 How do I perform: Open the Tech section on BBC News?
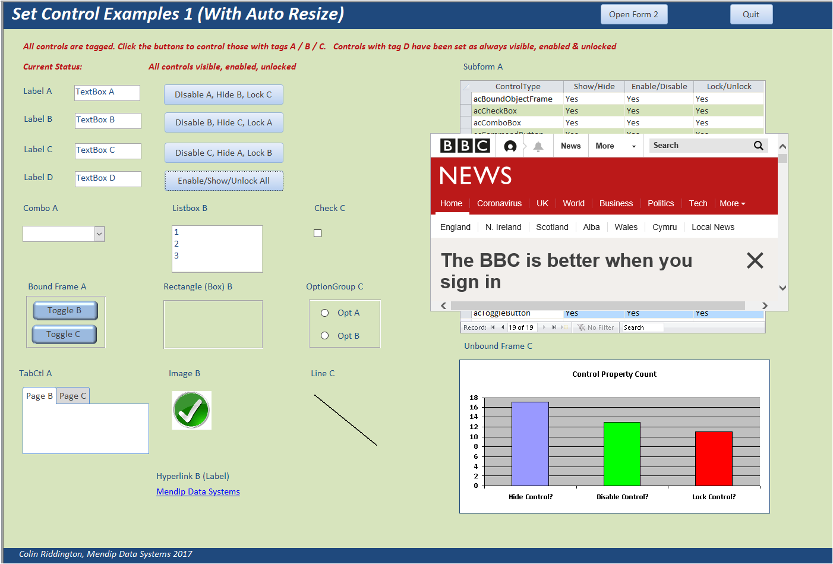698,203
